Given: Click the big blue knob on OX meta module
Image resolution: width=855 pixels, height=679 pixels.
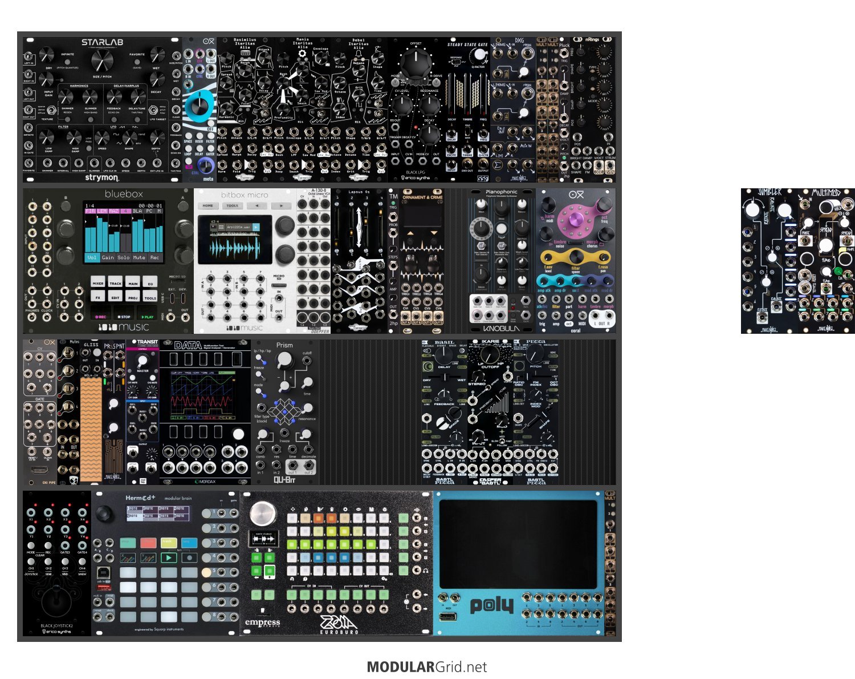Looking at the screenshot, I should point(199,105).
